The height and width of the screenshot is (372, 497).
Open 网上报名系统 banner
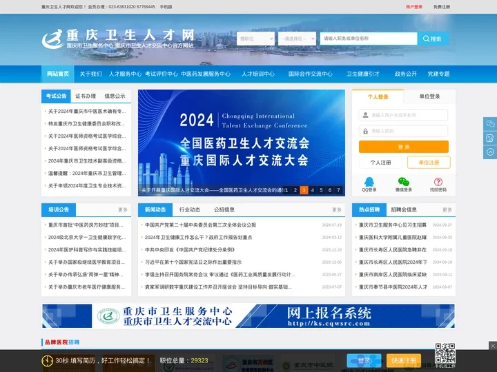[248, 316]
